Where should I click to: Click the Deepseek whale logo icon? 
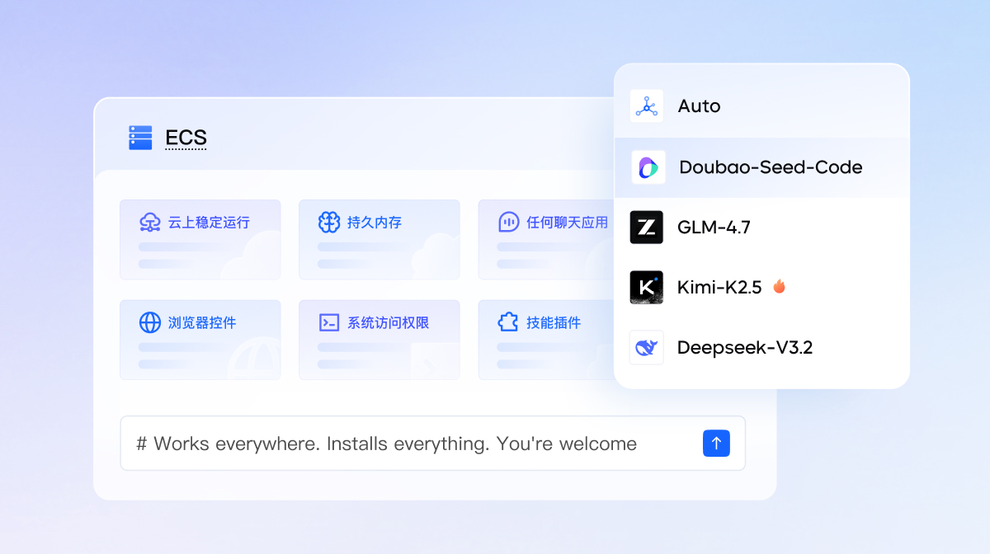(647, 348)
